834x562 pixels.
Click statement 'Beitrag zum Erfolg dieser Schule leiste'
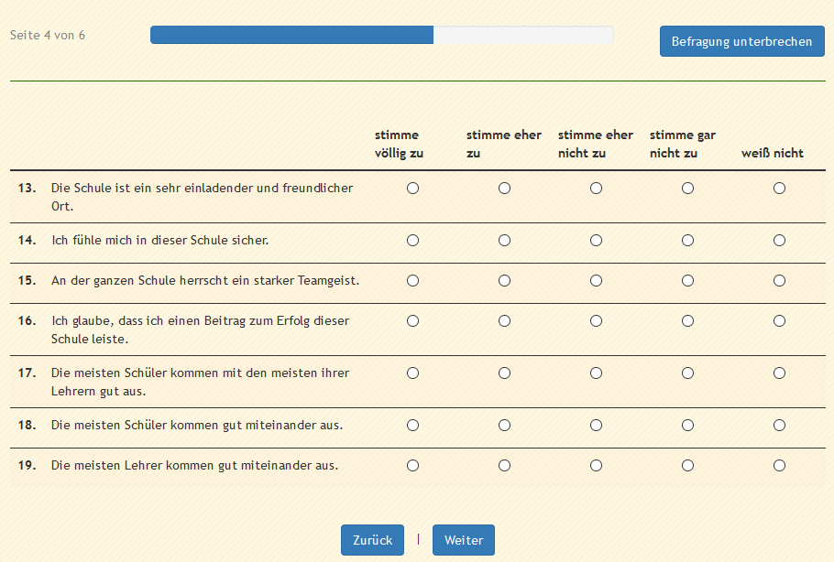click(200, 330)
